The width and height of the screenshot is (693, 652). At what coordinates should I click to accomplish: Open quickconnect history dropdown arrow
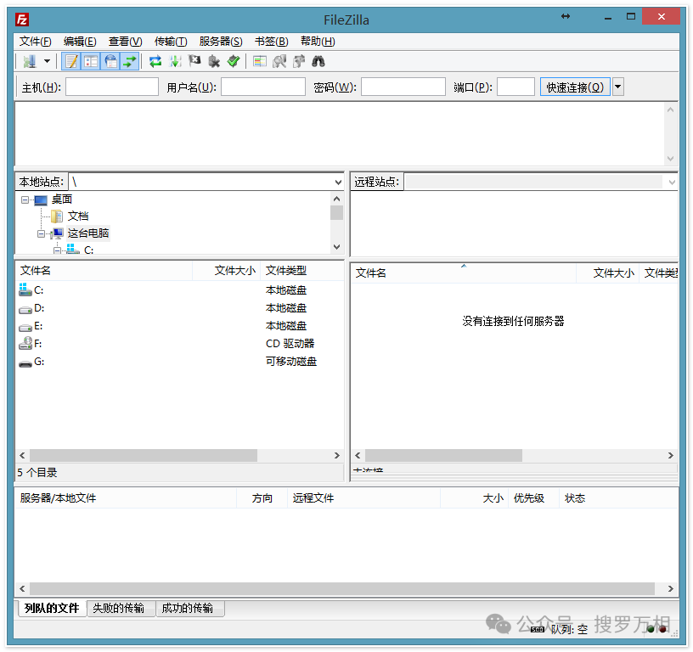[617, 87]
